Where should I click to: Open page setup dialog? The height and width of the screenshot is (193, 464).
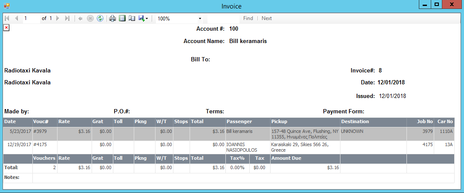(132, 18)
